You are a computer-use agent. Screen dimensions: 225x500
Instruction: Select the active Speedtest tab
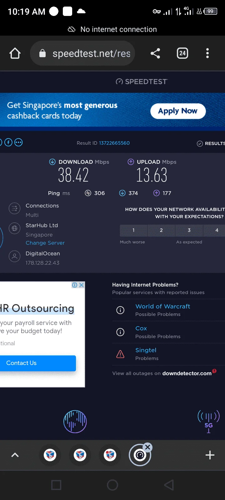pyautogui.click(x=140, y=455)
